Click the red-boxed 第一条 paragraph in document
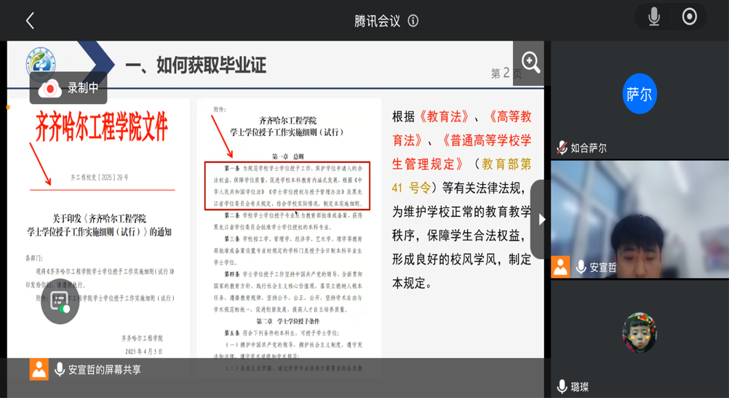 [x=288, y=186]
